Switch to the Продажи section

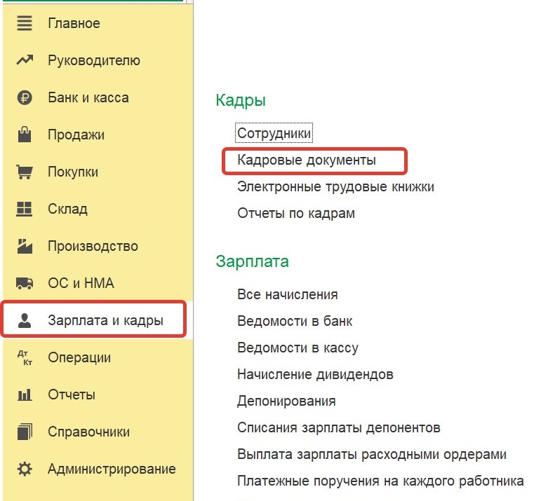(76, 135)
